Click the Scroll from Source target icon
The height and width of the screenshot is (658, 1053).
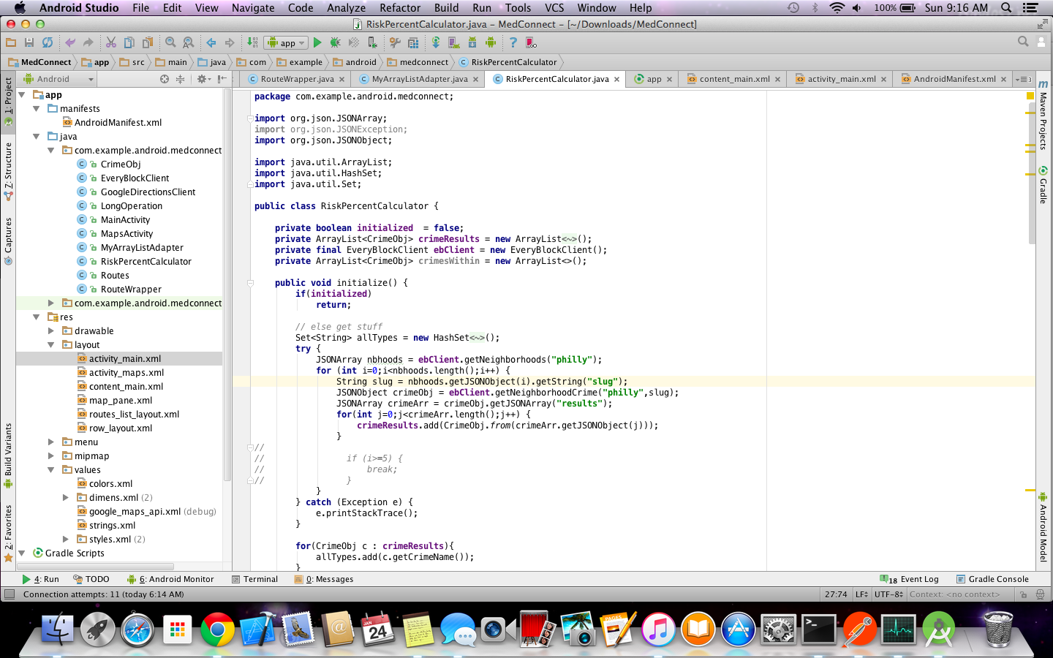(x=165, y=79)
